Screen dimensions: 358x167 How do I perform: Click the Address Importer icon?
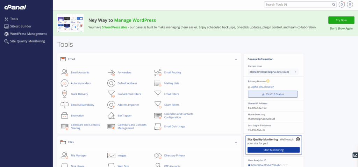point(111,105)
